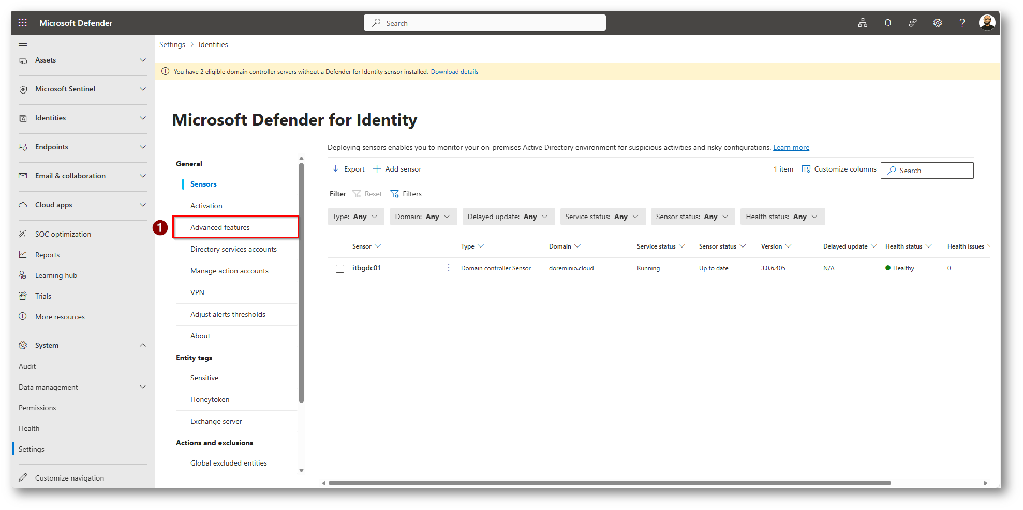Open Advanced features settings page
This screenshot has height=510, width=1023.
click(x=220, y=227)
